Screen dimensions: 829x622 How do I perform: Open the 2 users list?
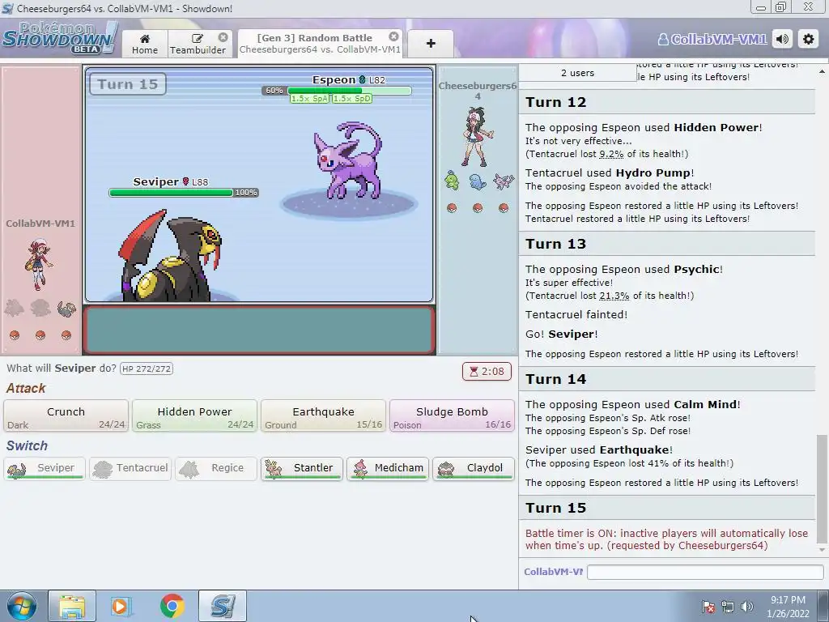[x=577, y=73]
